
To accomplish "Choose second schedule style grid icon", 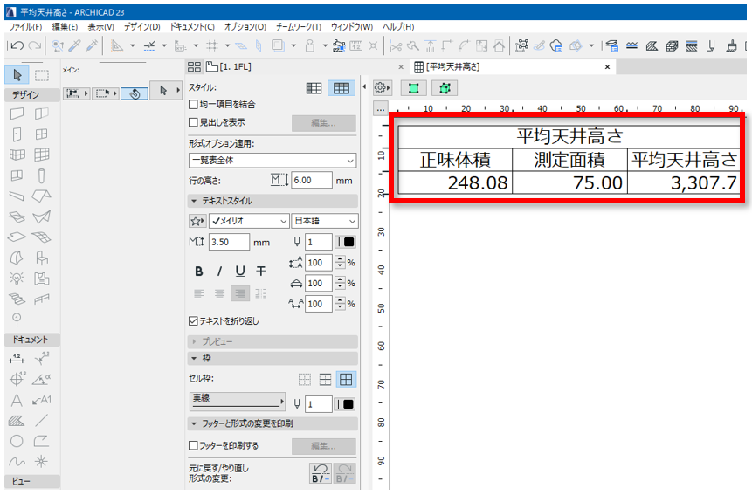I will point(341,88).
